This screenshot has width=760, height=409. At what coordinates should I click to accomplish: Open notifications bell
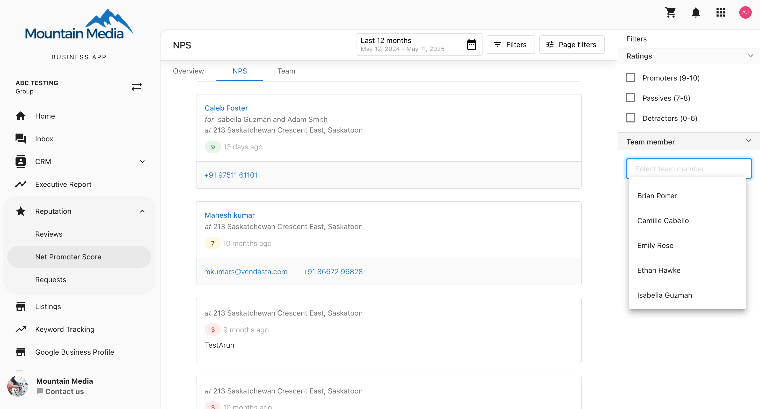click(696, 12)
